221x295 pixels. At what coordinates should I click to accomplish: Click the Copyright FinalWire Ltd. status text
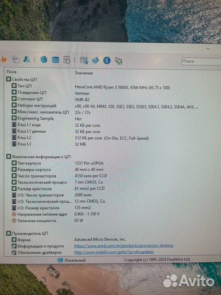click(x=157, y=259)
